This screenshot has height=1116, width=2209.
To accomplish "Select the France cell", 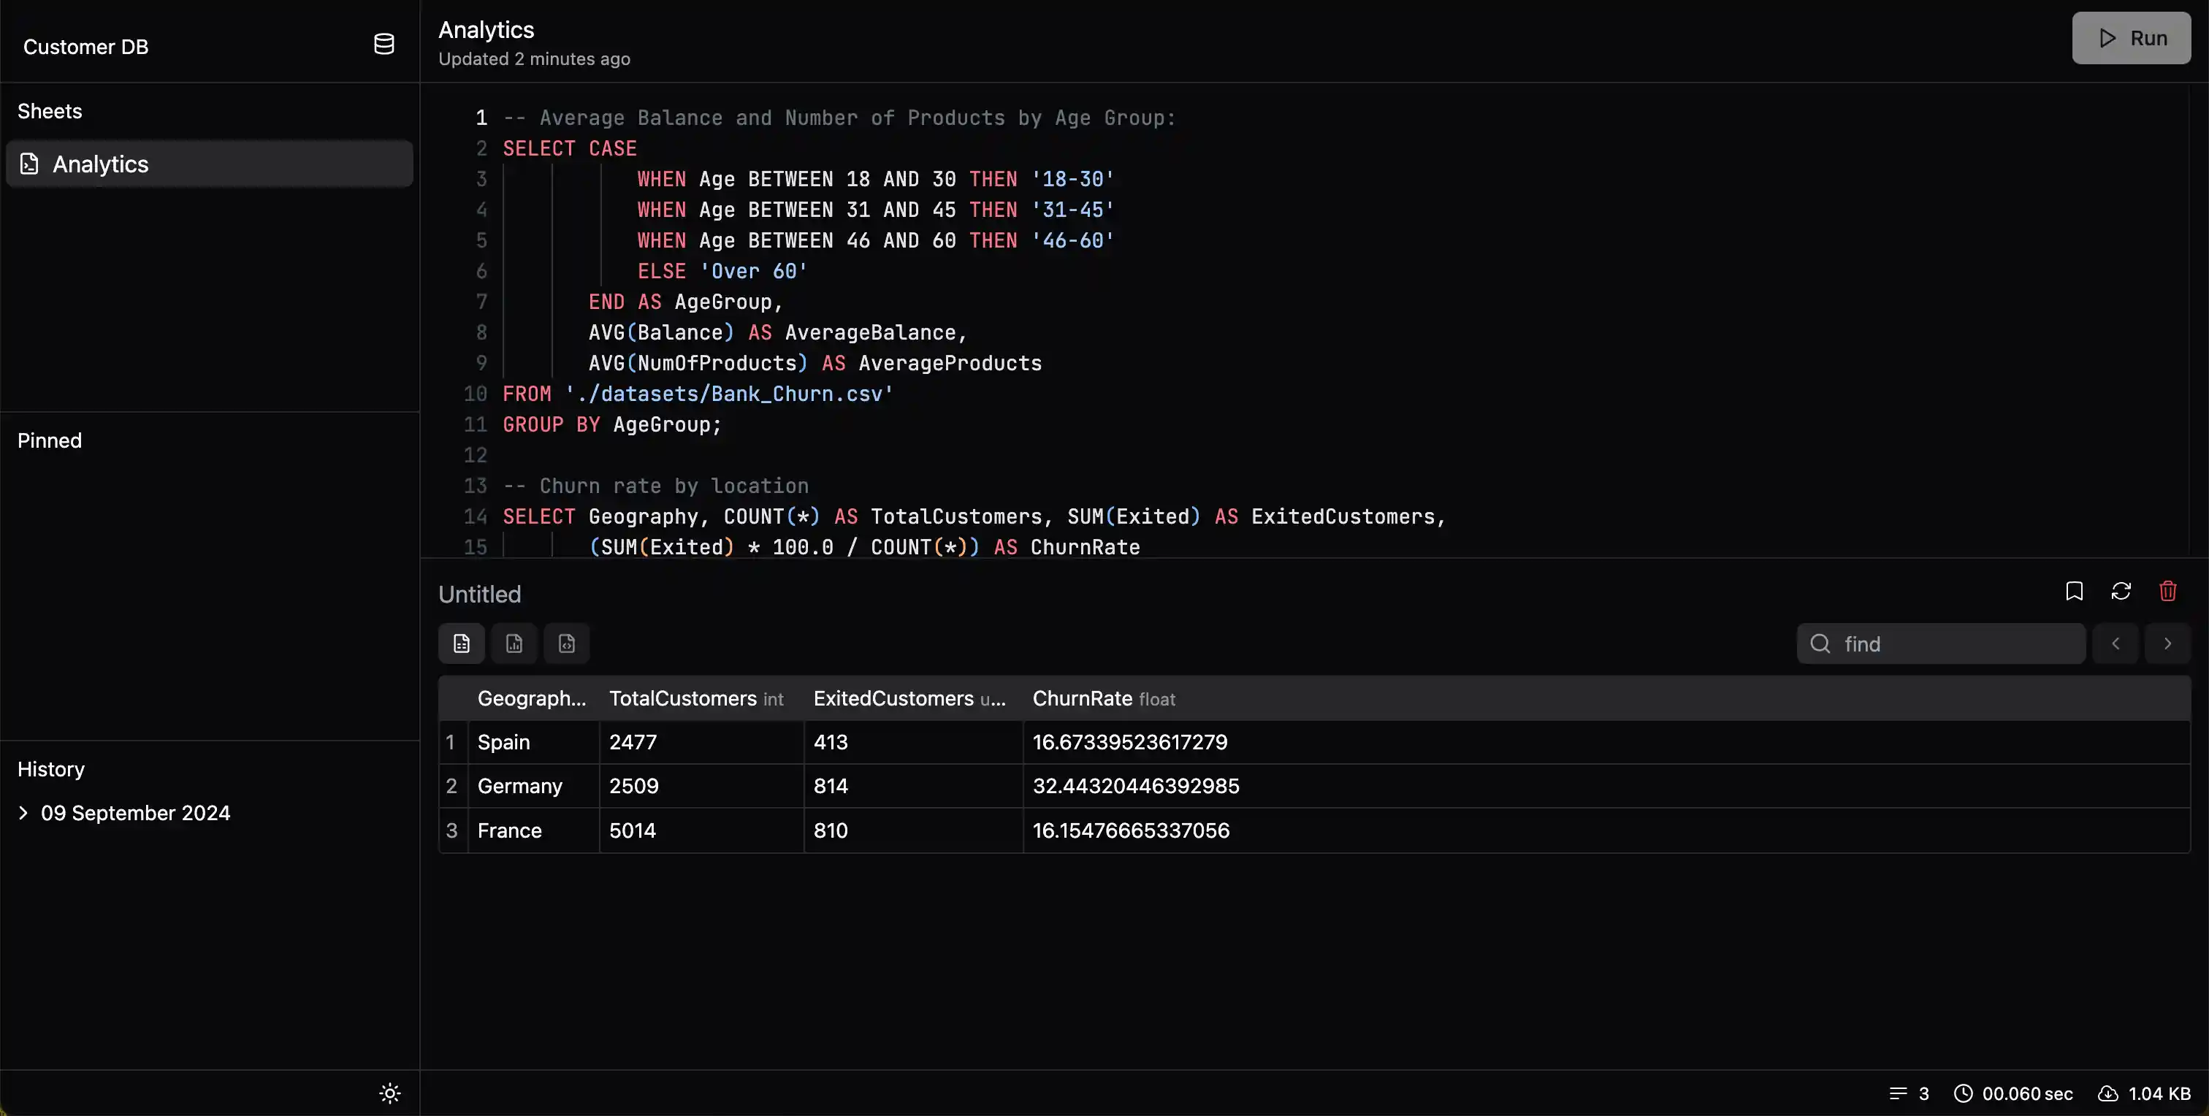I will 533,830.
